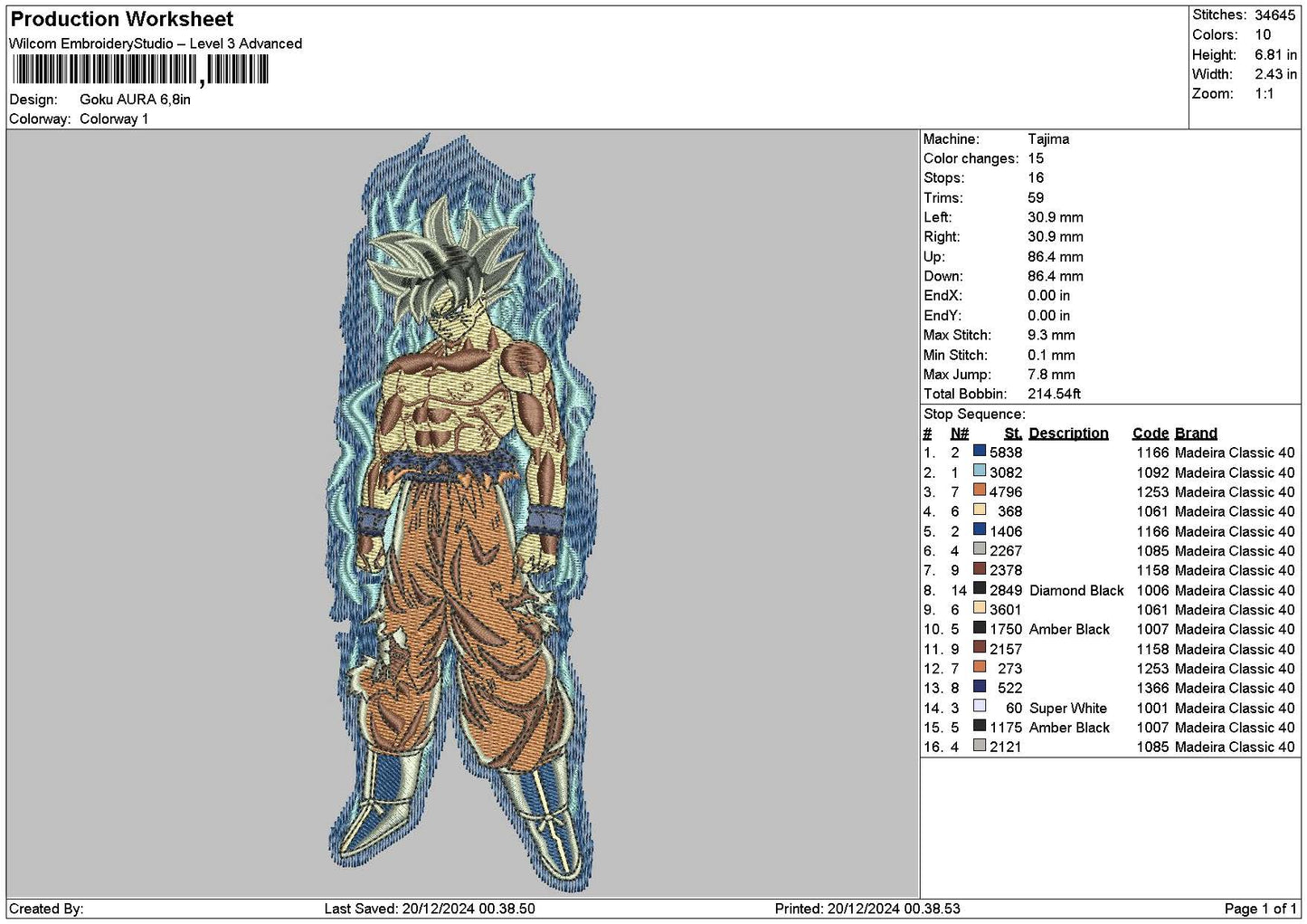Click the 'Page 1 of 1' footer text
The height and width of the screenshot is (924, 1307).
1260,909
